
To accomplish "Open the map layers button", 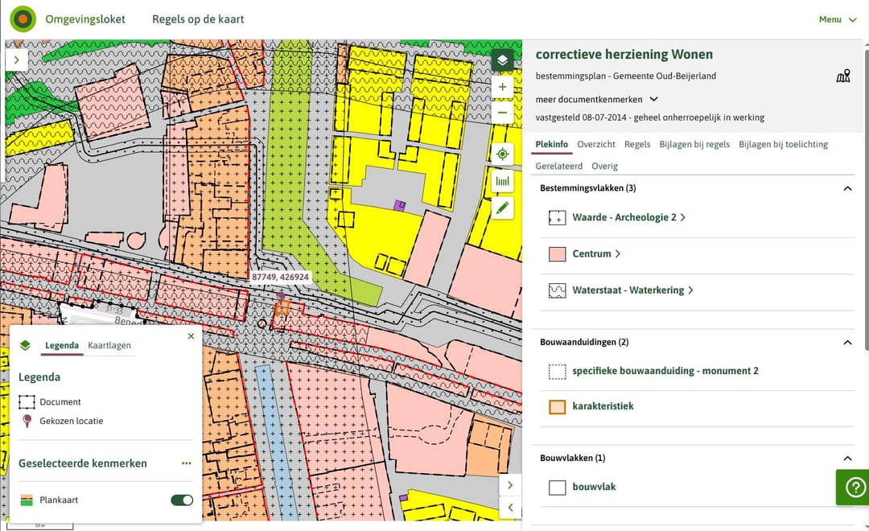I will [502, 60].
